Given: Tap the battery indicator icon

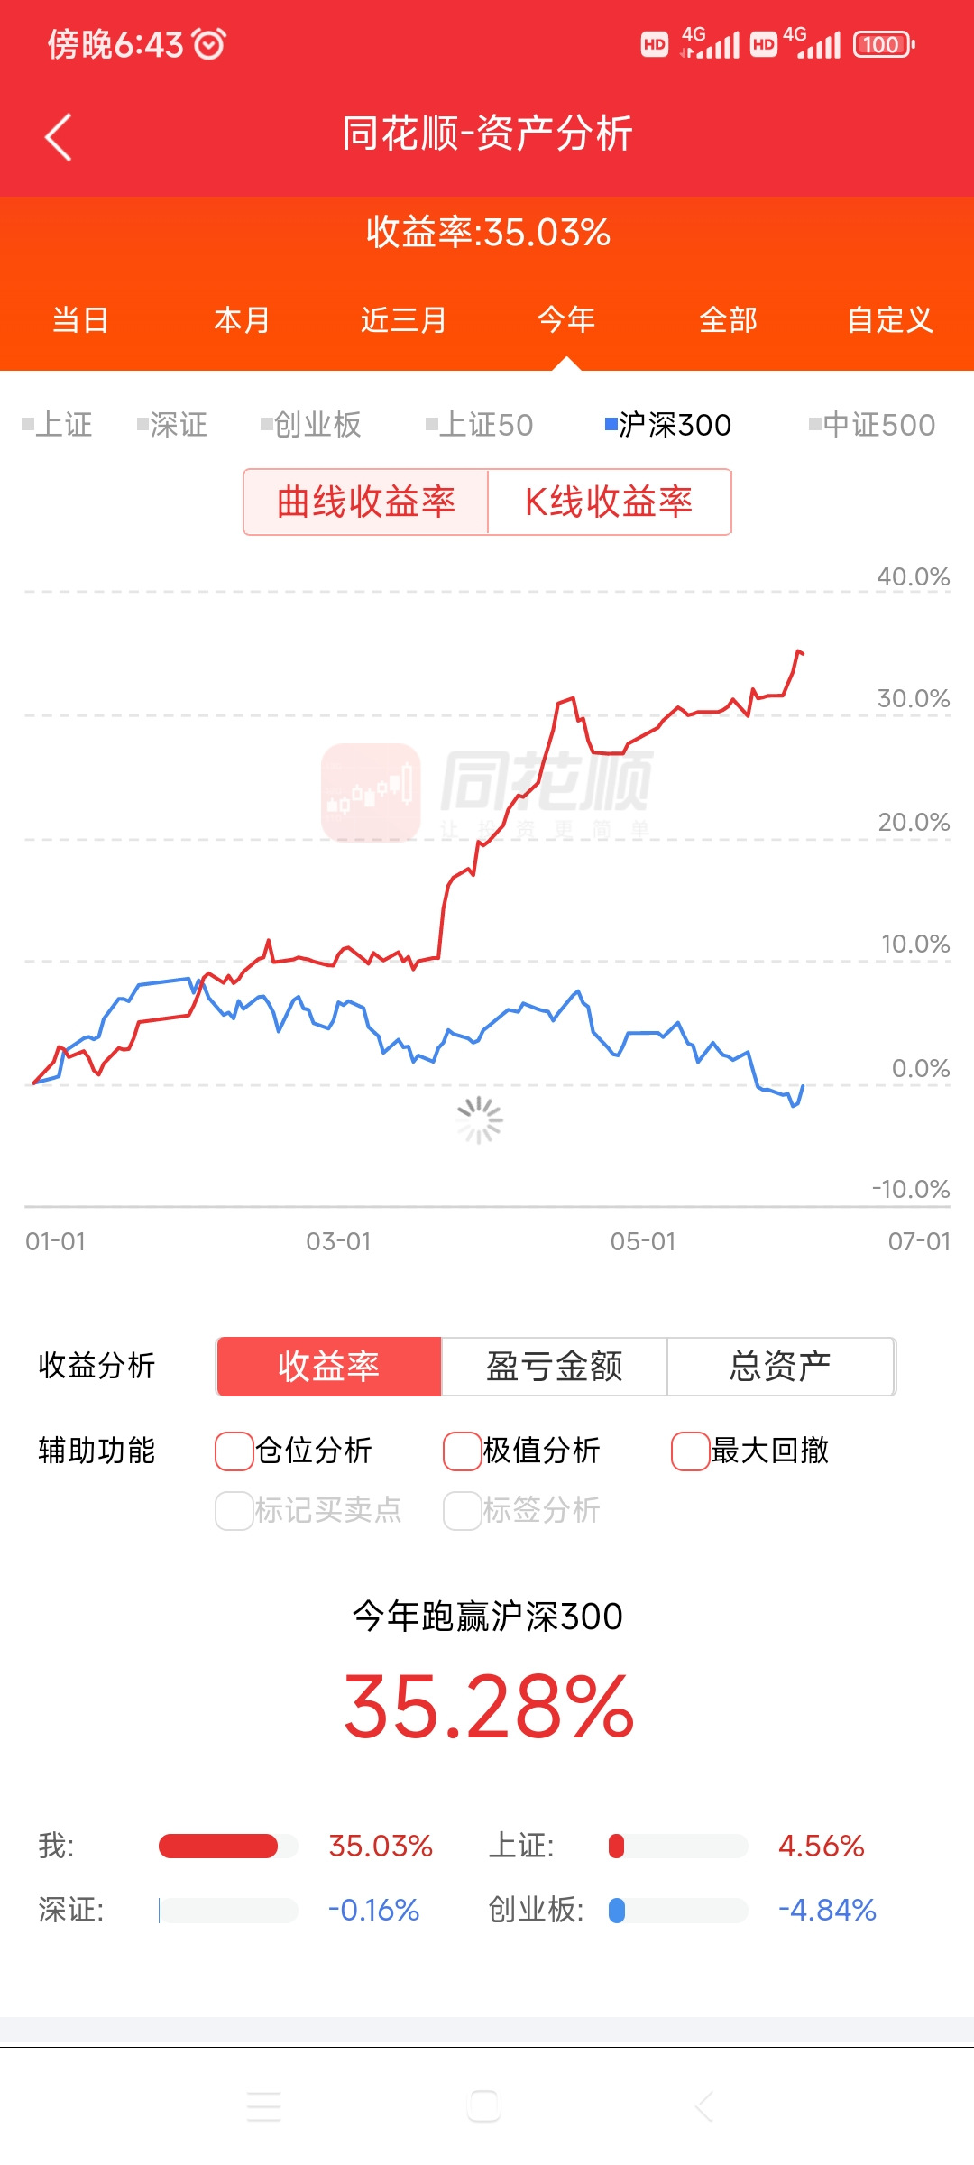Looking at the screenshot, I should (883, 44).
